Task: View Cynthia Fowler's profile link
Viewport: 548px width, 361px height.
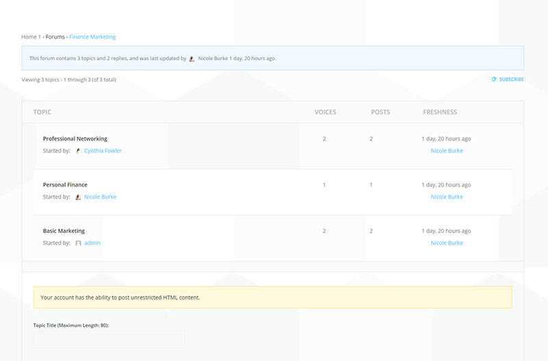Action: point(103,151)
